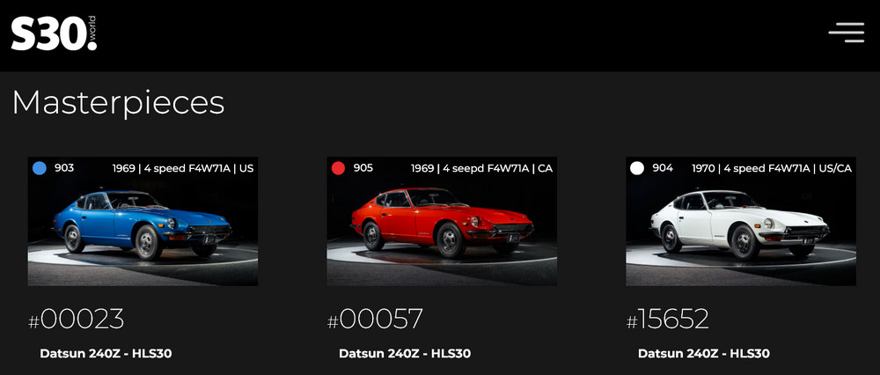The height and width of the screenshot is (375, 880).
Task: Select the white 904 color dot
Action: 637,168
